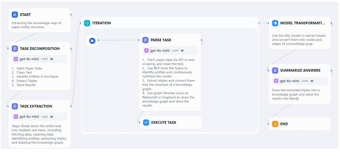Select the loop icon on the ITERATION block
This screenshot has width=340, height=160.
click(87, 23)
